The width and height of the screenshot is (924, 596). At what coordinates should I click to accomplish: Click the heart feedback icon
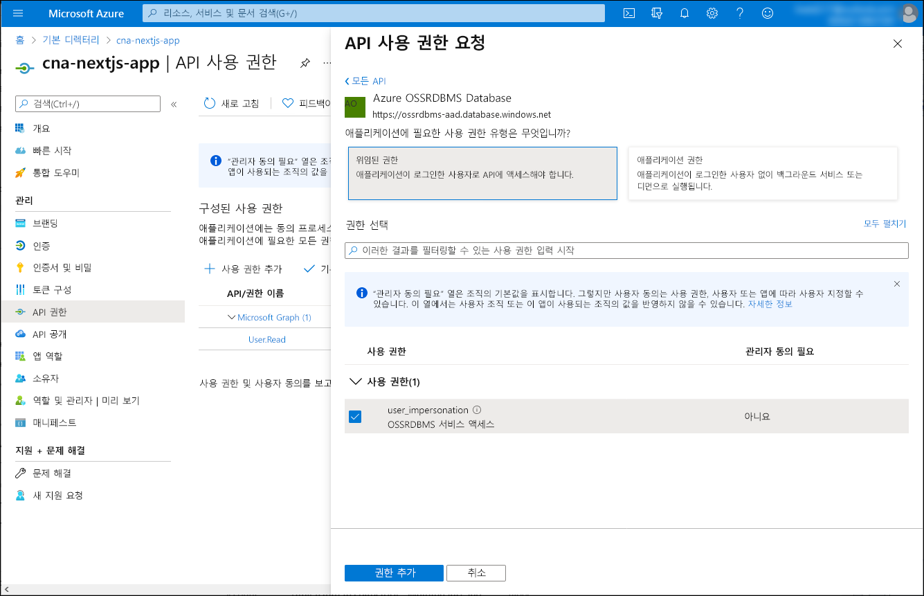coord(288,103)
